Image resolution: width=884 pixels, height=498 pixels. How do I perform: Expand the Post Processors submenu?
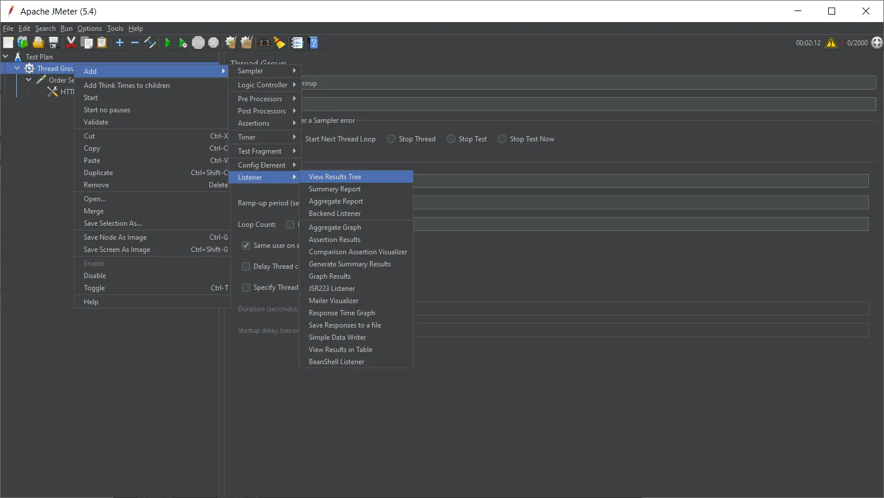265,111
